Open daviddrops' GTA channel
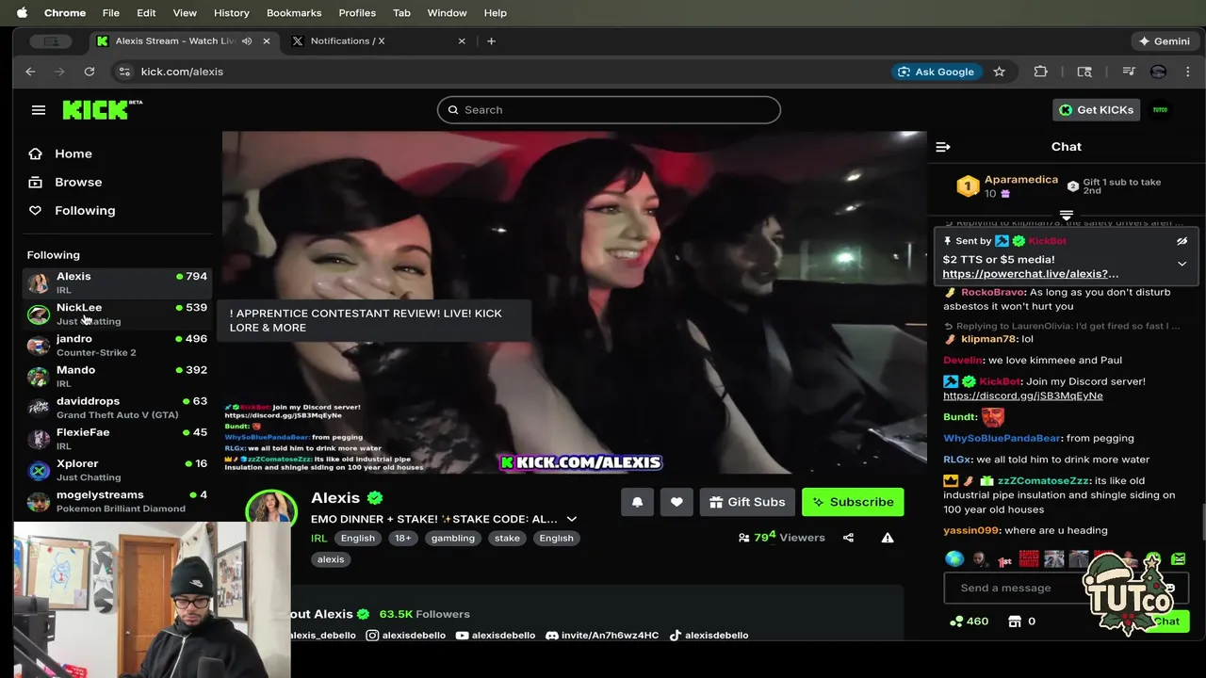This screenshot has height=678, width=1206. click(117, 407)
